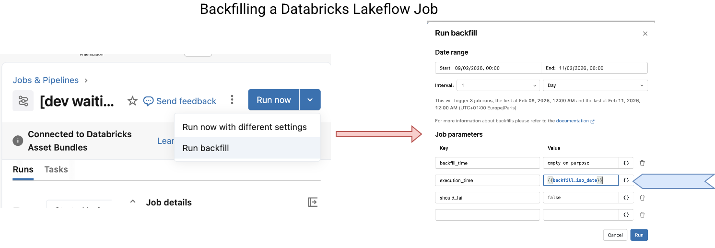Screen dimensions: 715x248
Task: Open dynamic value picker for execution_time
Action: pyautogui.click(x=626, y=180)
